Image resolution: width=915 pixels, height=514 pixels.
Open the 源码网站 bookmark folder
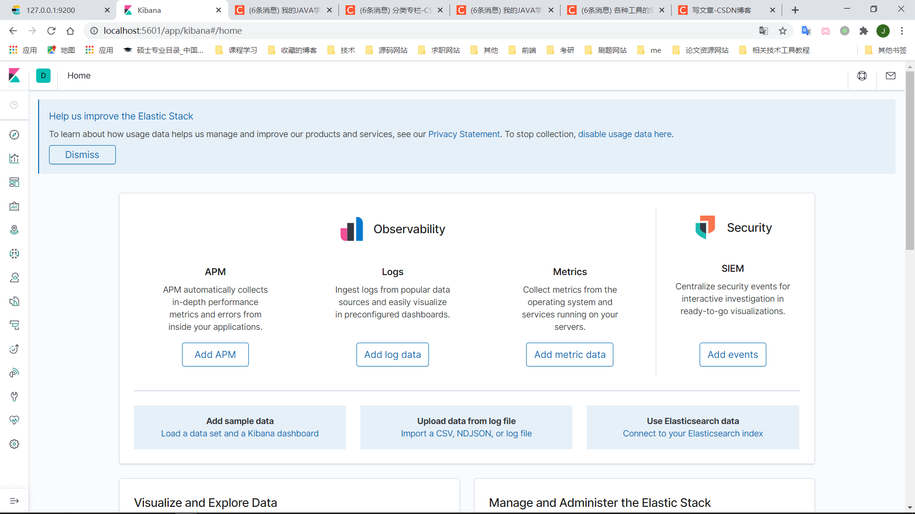point(386,50)
